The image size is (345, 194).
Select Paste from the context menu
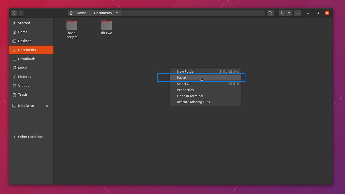coord(181,78)
